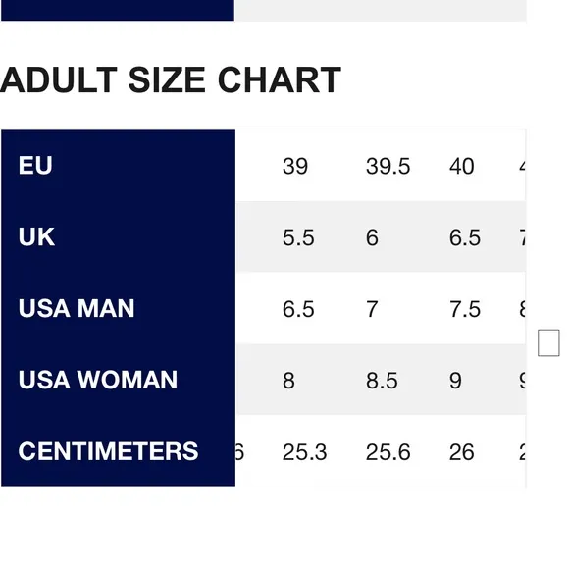This screenshot has height=569, width=569.
Task: Click the 25.3 centimeters cell
Action: [x=304, y=452]
